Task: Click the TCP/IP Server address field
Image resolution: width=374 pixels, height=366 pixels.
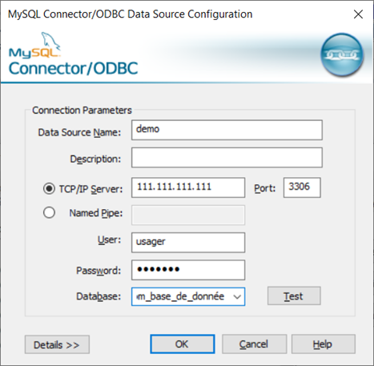Action: [x=188, y=187]
